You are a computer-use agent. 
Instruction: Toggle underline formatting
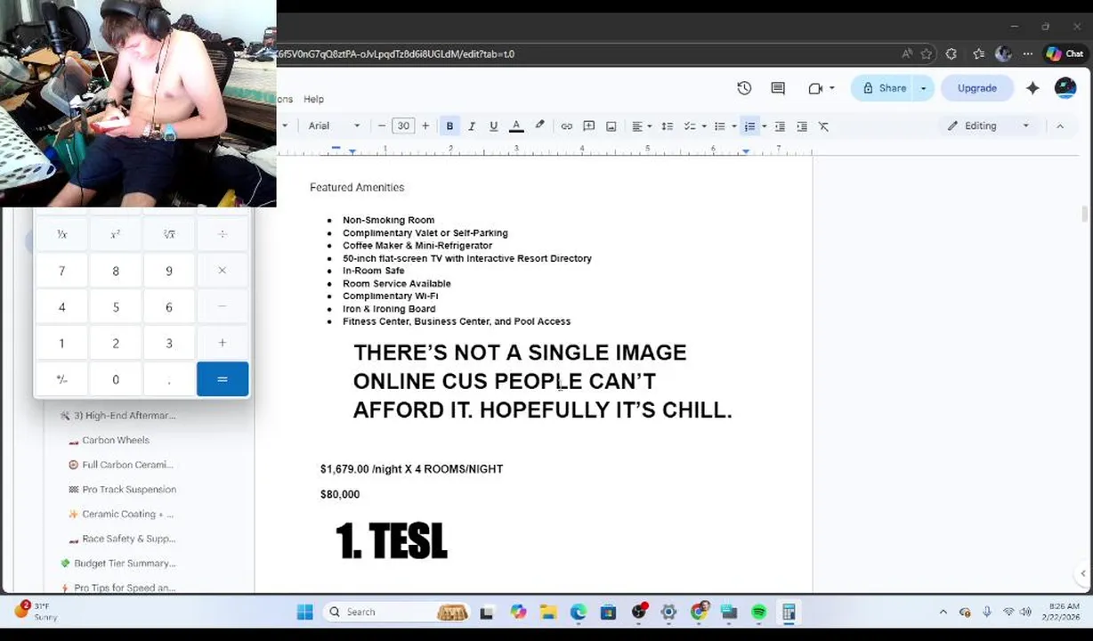point(493,126)
